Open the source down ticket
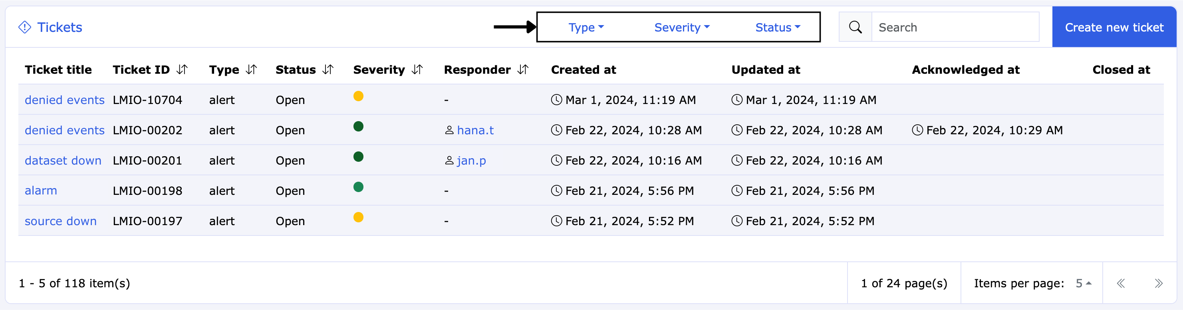1183x310 pixels. click(61, 221)
